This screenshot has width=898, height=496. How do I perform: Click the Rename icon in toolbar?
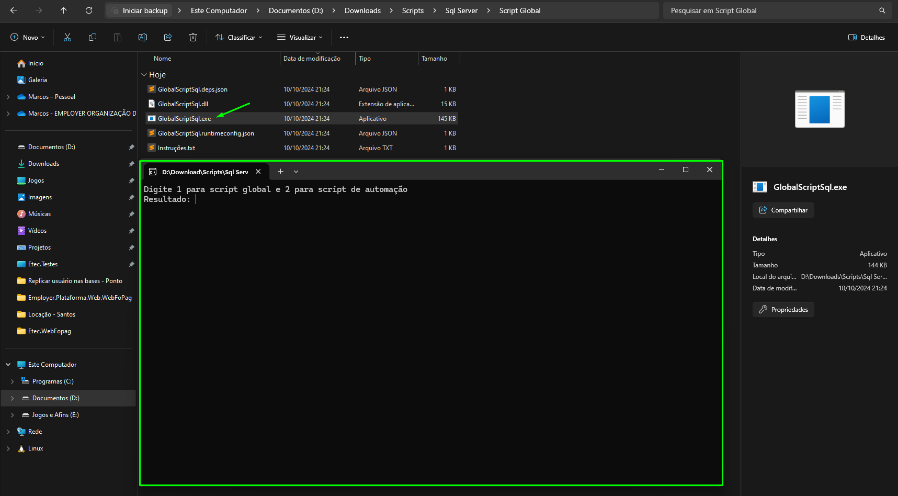[142, 37]
